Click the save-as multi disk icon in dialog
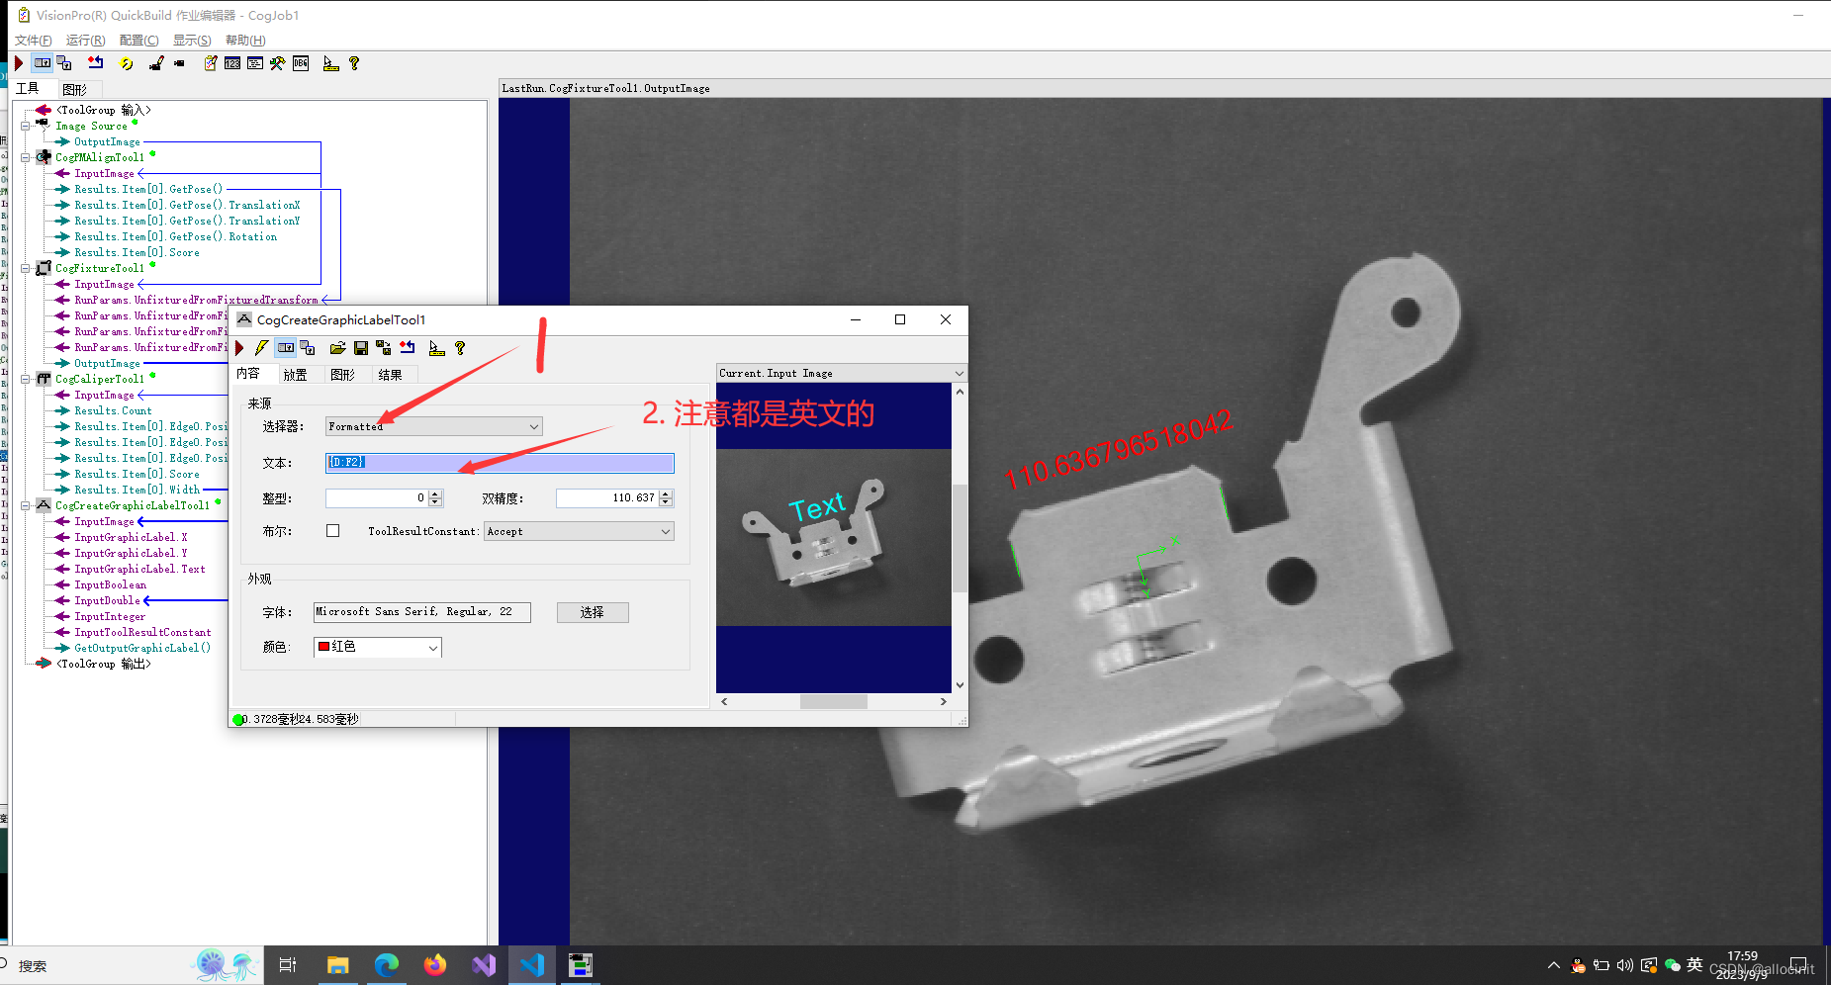 click(383, 348)
